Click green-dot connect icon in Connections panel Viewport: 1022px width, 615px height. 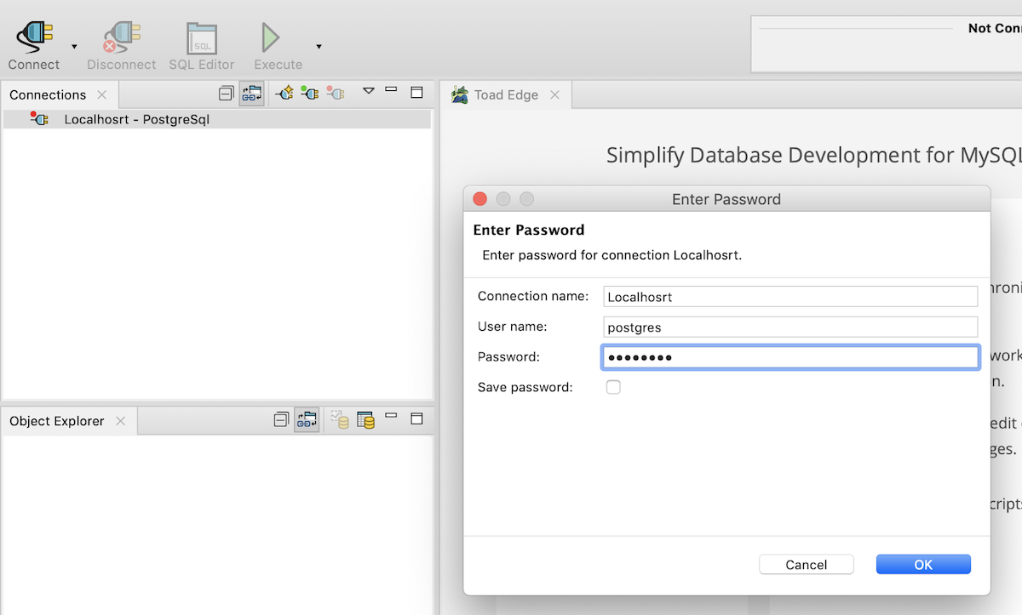(310, 93)
